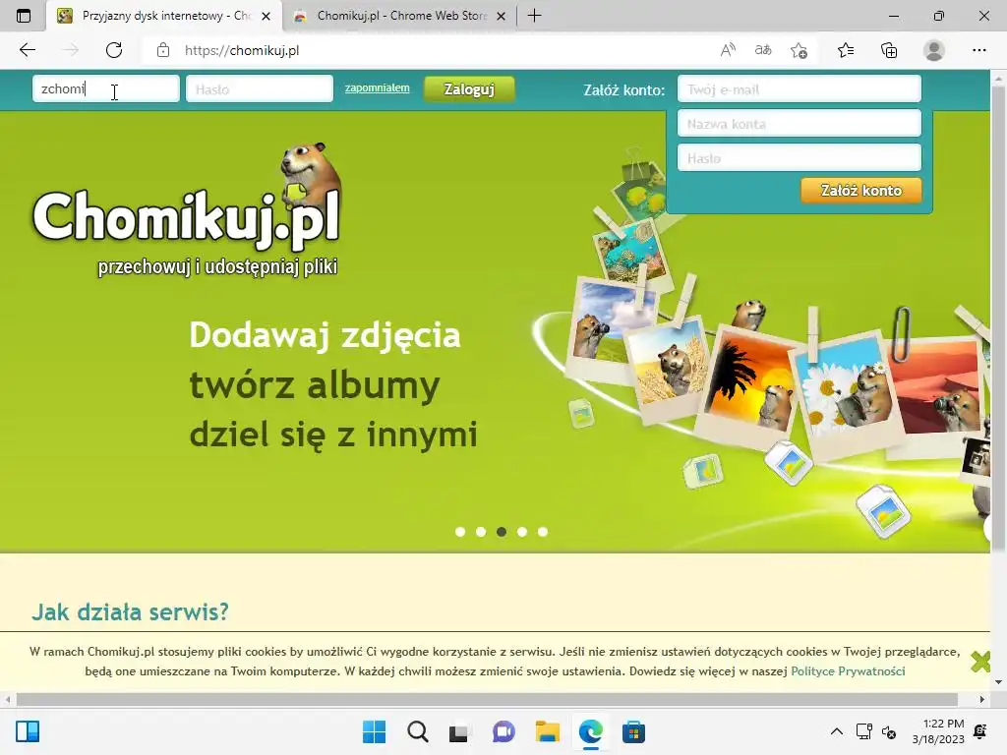Open the notification center icon
Viewport: 1007px width, 755px height.
[x=980, y=731]
